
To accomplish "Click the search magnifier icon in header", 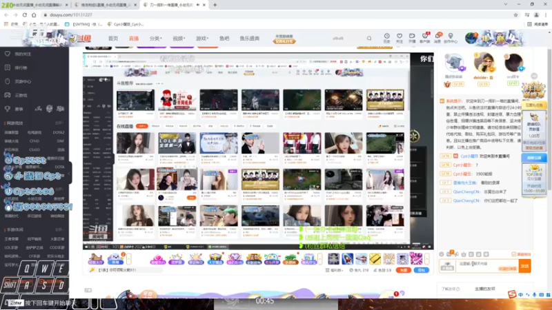I will [x=369, y=39].
